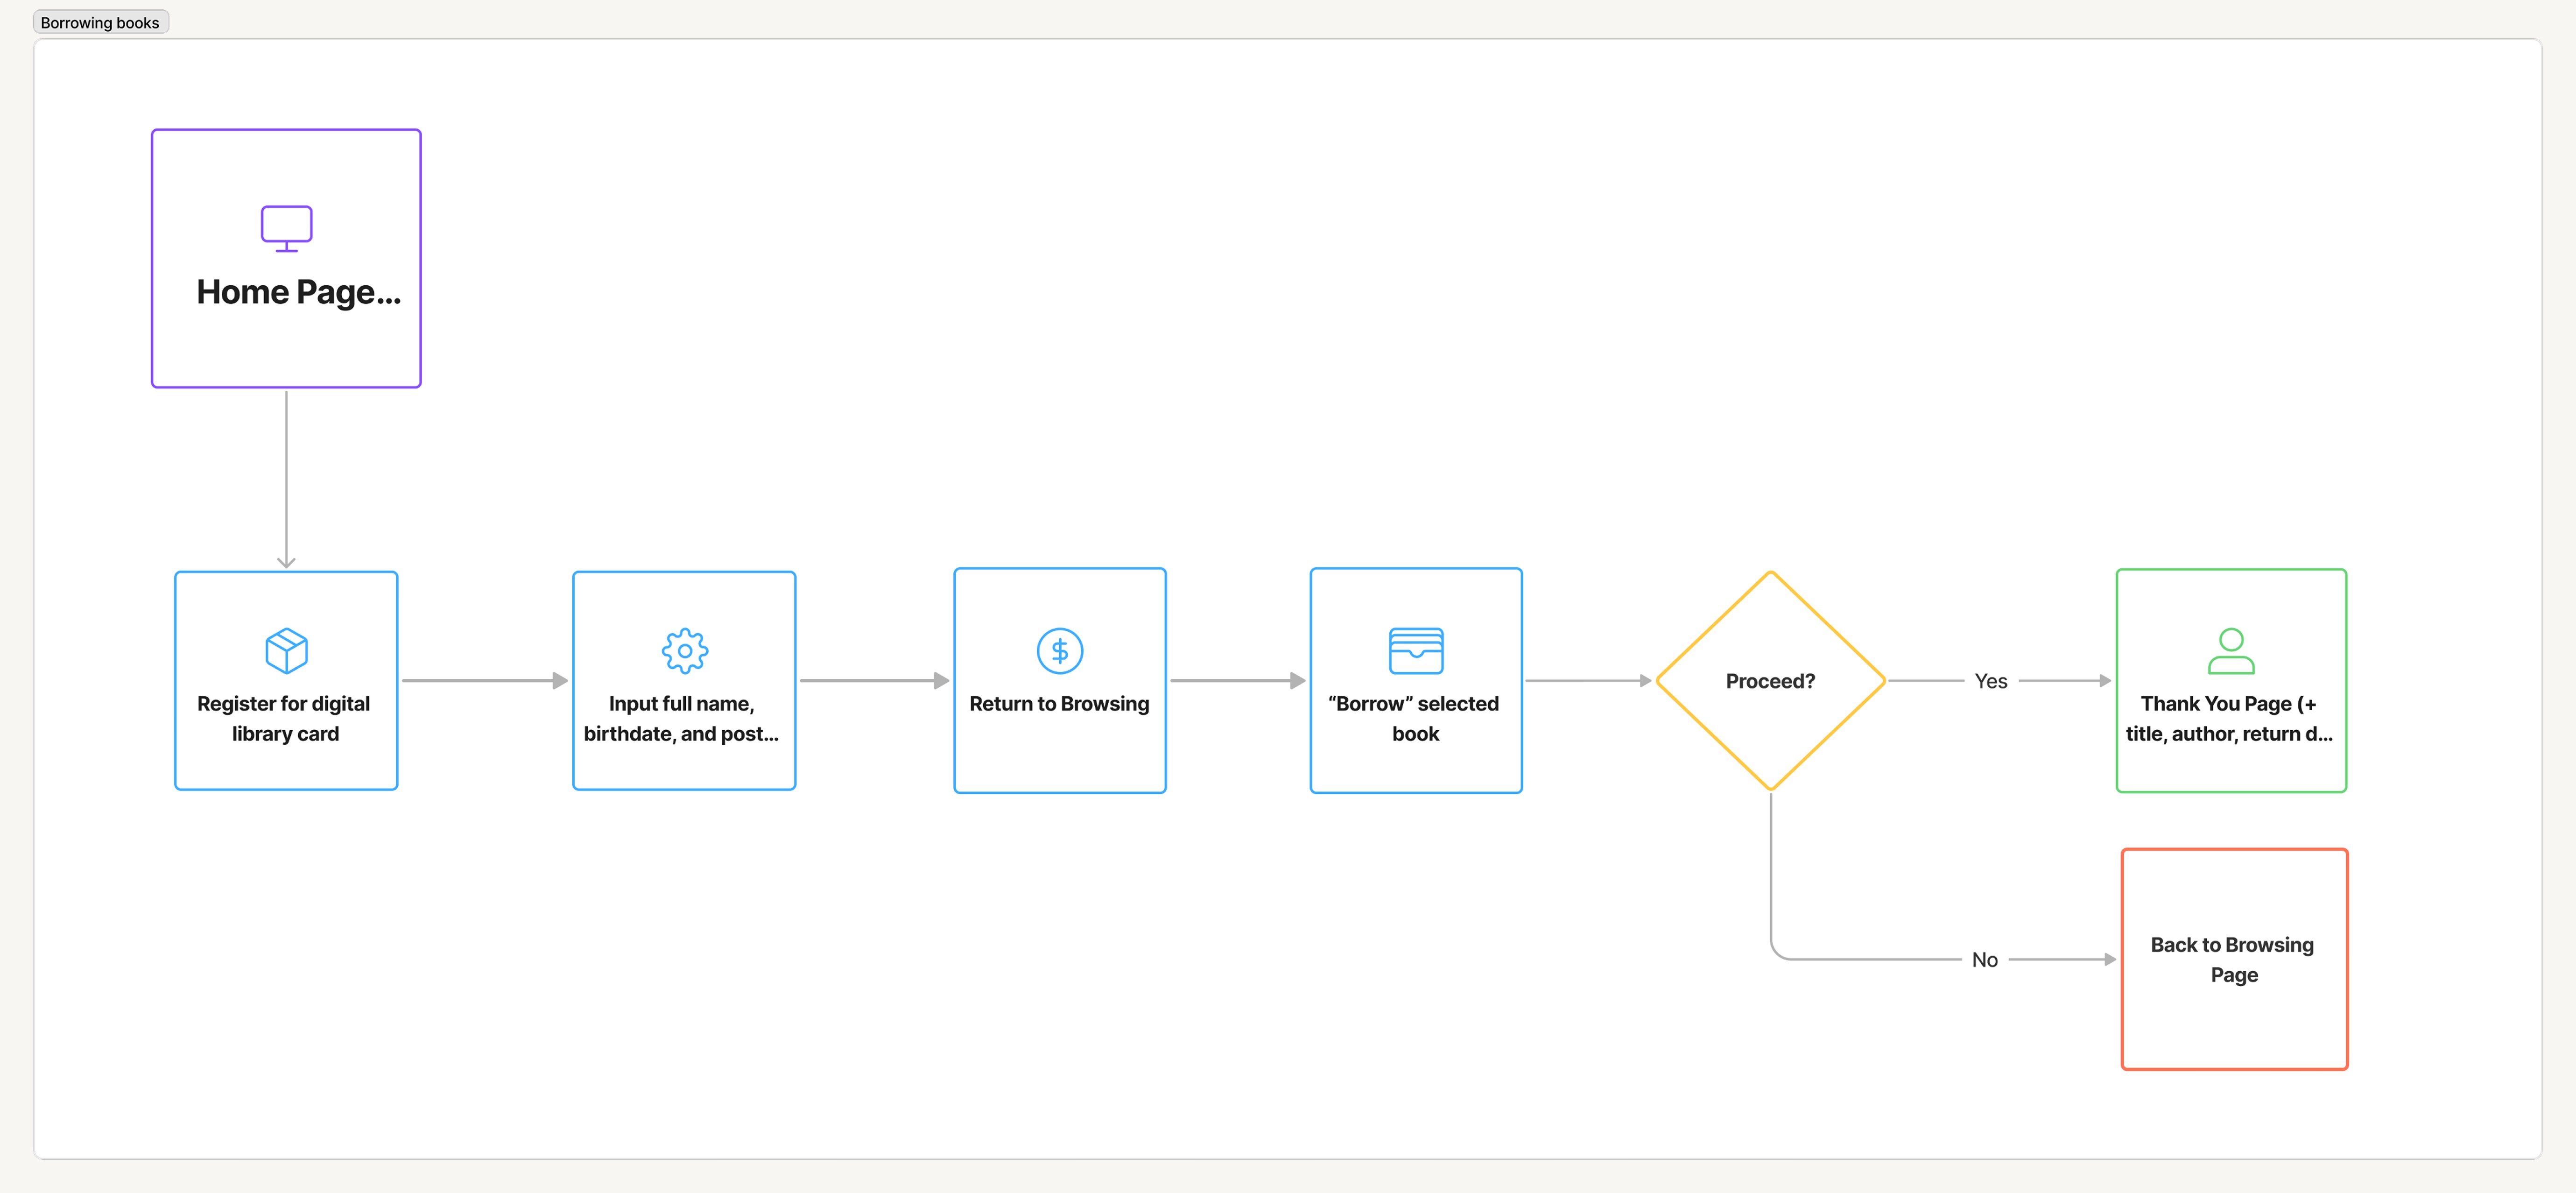
Task: Click the Input full name, birthdate text
Action: (682, 718)
